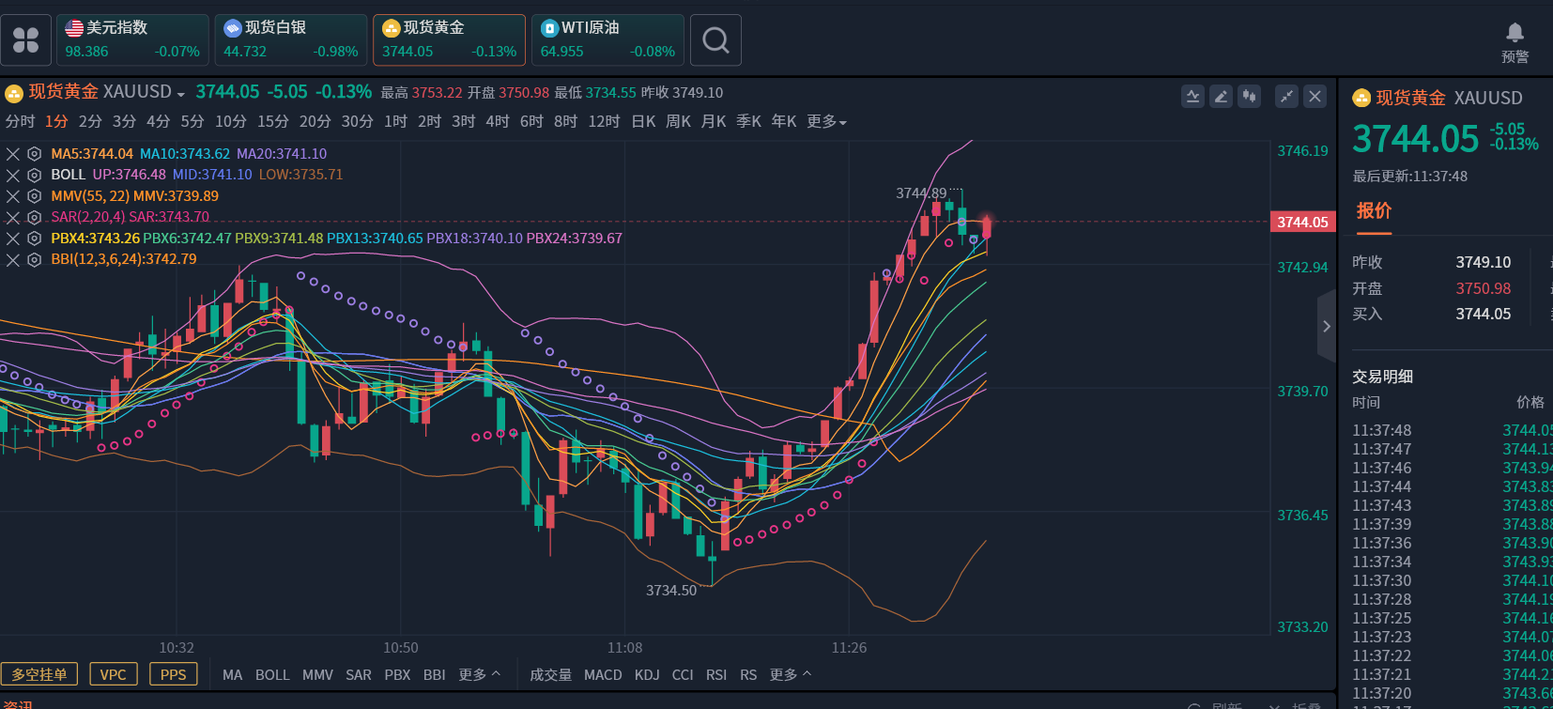Switch to 日K daily chart
Screen dimensions: 1553x709
(643, 122)
